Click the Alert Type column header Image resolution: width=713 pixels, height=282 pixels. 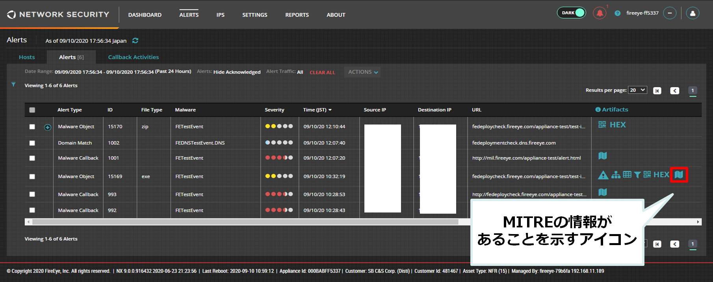click(x=70, y=110)
